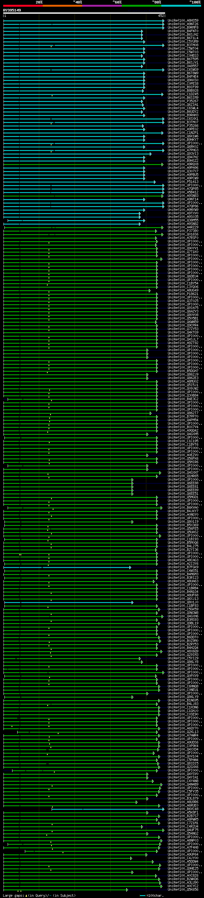Open hit UniRef100_A9NT26

[183, 24]
